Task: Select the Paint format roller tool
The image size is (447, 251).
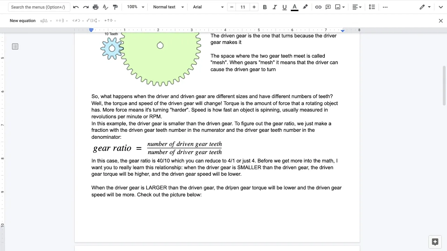Action: (x=115, y=7)
